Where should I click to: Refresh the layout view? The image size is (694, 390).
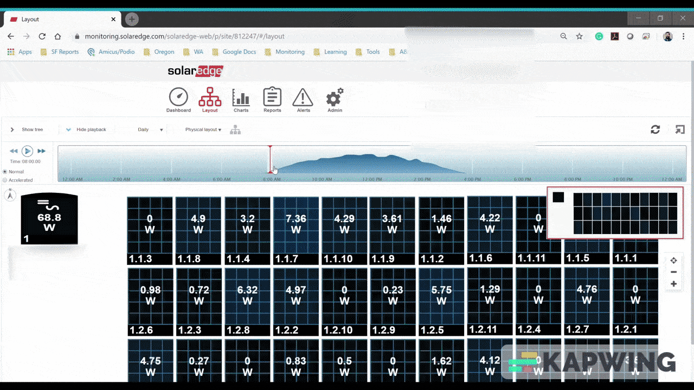click(655, 129)
